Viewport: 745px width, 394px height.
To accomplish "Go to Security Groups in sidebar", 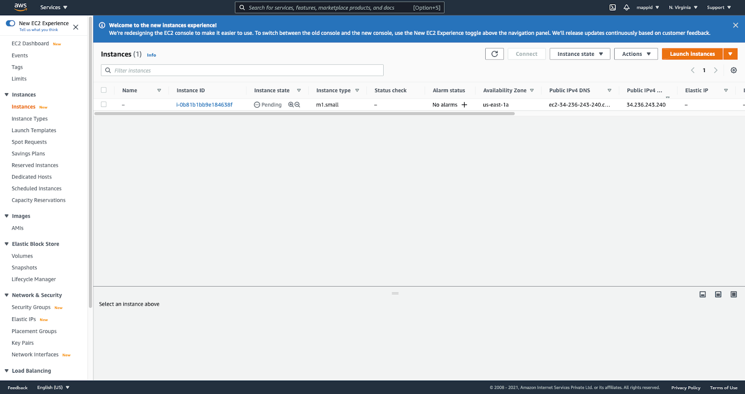I will (31, 307).
